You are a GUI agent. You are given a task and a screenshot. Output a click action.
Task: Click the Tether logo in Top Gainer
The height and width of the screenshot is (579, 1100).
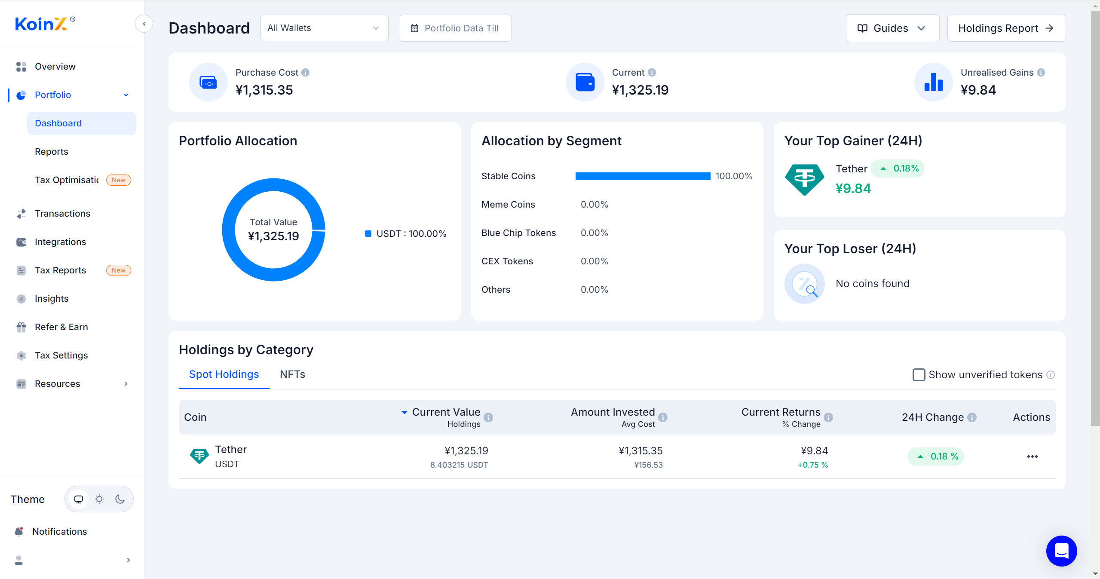pyautogui.click(x=804, y=179)
